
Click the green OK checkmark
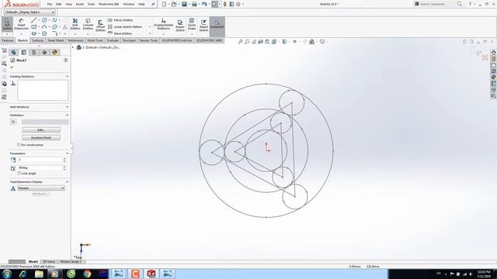[12, 67]
